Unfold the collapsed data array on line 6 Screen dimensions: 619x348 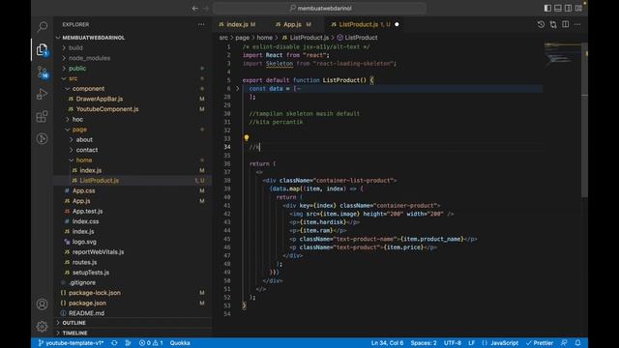click(x=238, y=89)
